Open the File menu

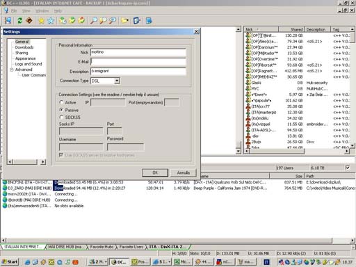tap(14, 11)
